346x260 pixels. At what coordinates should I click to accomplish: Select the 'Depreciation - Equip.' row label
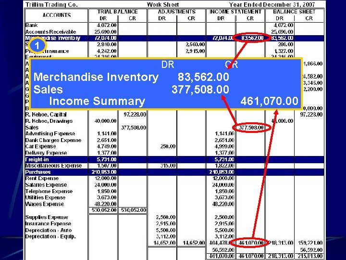50,236
